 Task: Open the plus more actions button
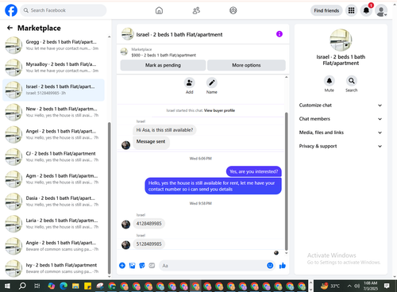pos(122,266)
